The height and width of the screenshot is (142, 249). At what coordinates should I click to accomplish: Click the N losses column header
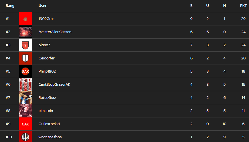coord(224,6)
